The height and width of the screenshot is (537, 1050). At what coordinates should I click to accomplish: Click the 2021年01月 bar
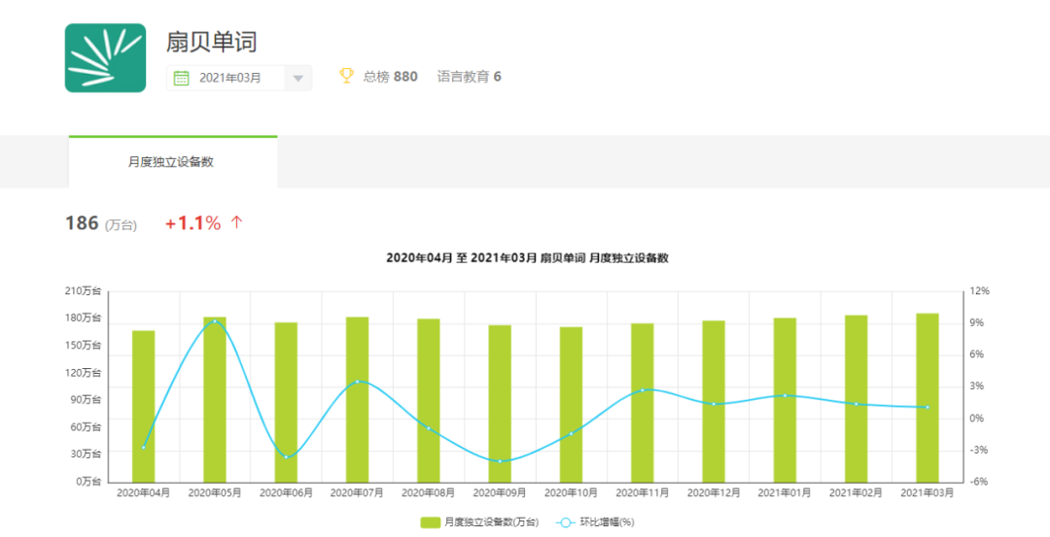[785, 400]
